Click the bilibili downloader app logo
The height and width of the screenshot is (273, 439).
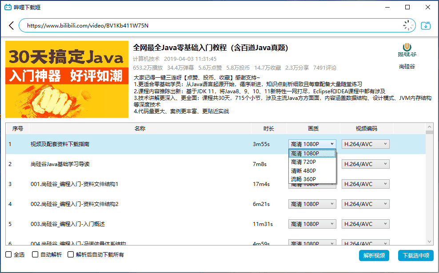[x=8, y=7]
